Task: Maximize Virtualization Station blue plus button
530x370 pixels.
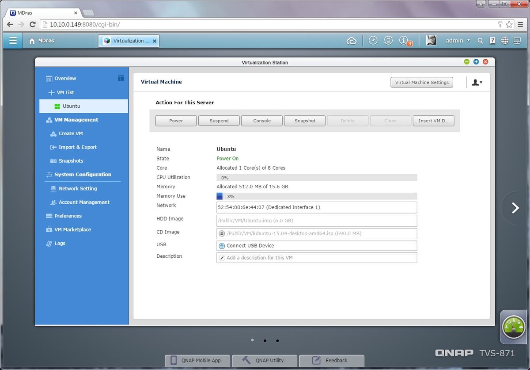Action: (x=476, y=62)
